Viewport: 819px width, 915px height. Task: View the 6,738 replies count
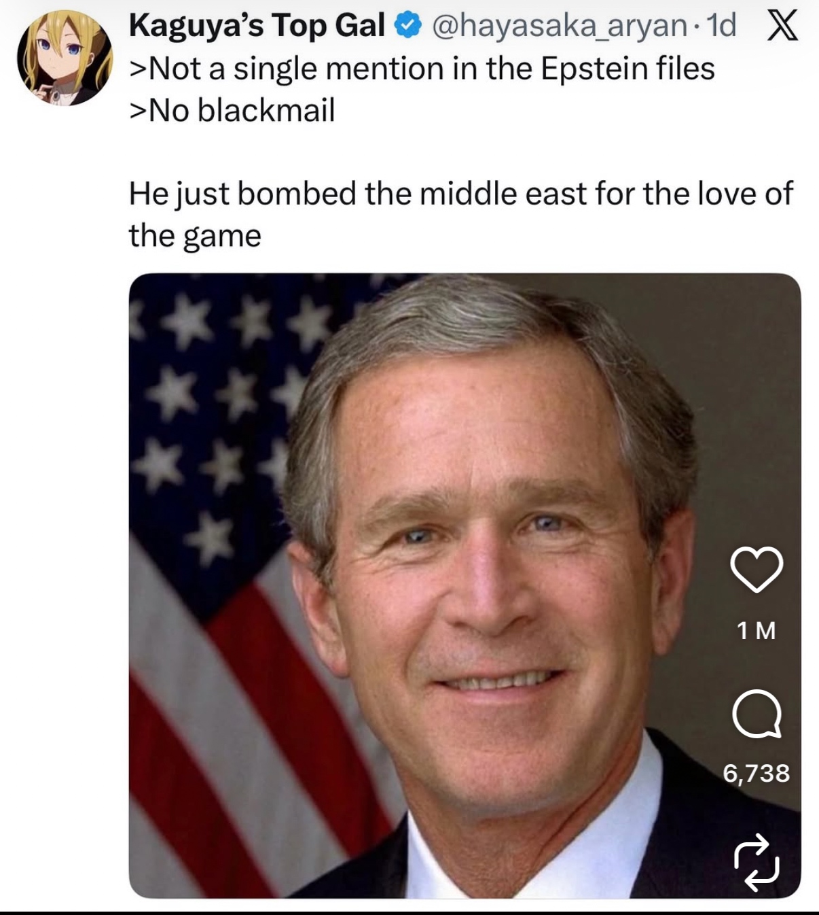tap(756, 773)
